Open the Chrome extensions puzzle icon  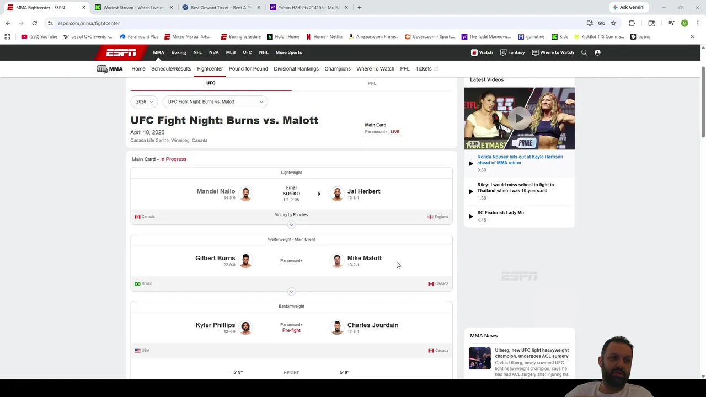tap(632, 23)
